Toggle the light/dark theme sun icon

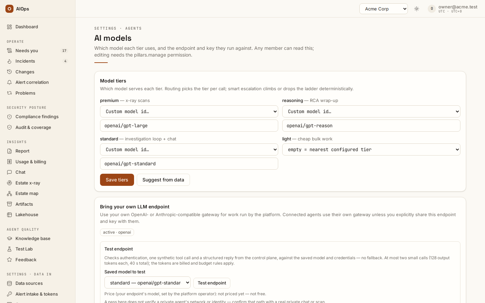[x=417, y=9]
